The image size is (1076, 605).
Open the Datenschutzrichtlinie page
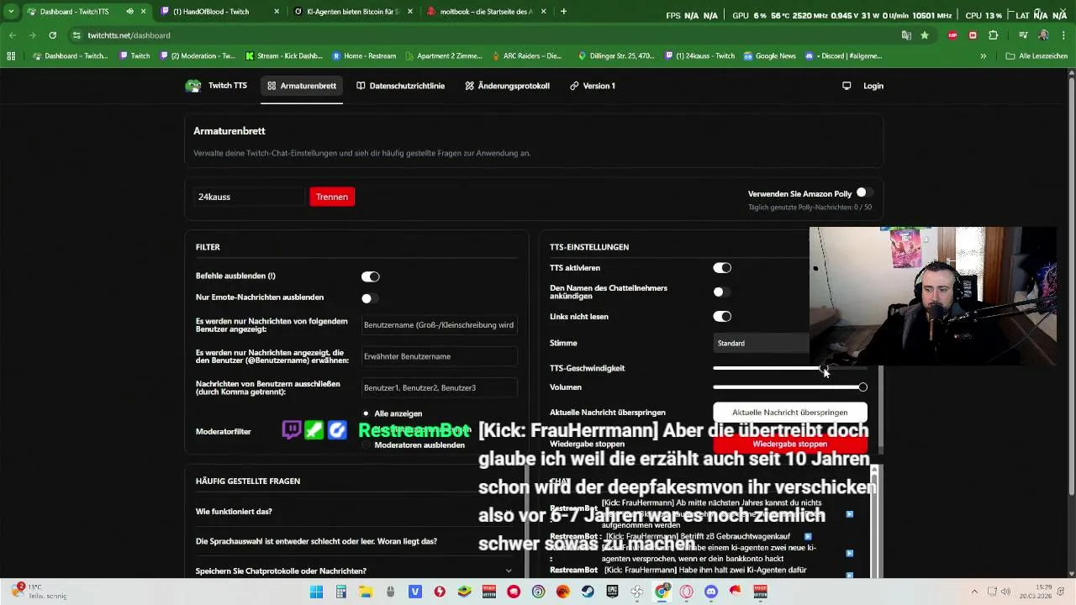click(400, 86)
